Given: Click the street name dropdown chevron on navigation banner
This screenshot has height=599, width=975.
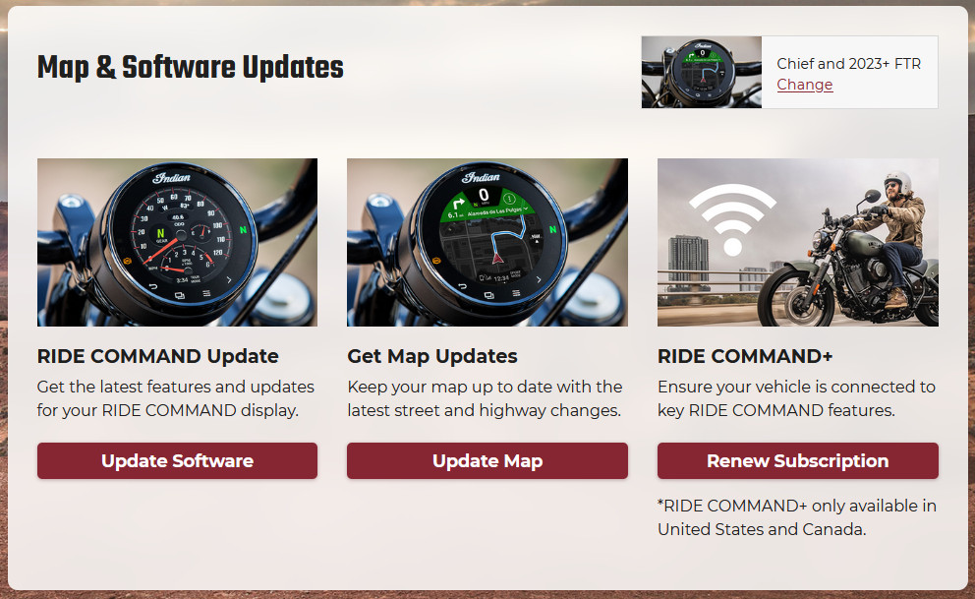Looking at the screenshot, I should [x=526, y=210].
